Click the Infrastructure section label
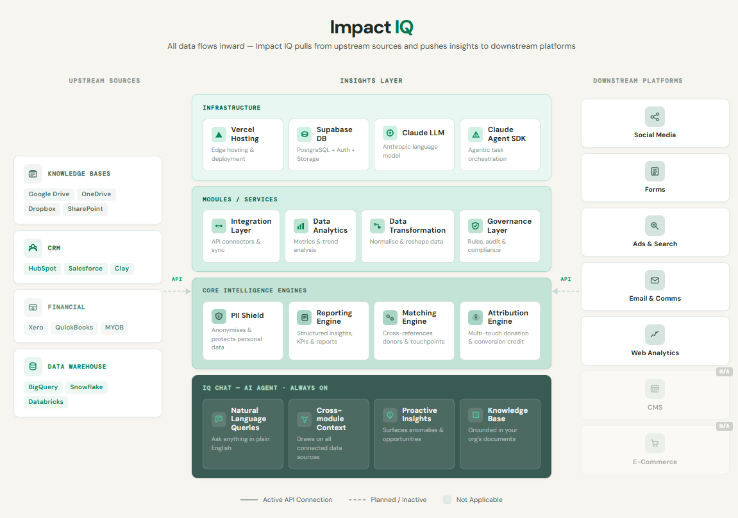 (x=231, y=108)
